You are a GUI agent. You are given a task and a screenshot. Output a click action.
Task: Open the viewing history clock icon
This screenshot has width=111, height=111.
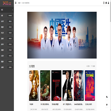pyautogui.click(x=104, y=3)
